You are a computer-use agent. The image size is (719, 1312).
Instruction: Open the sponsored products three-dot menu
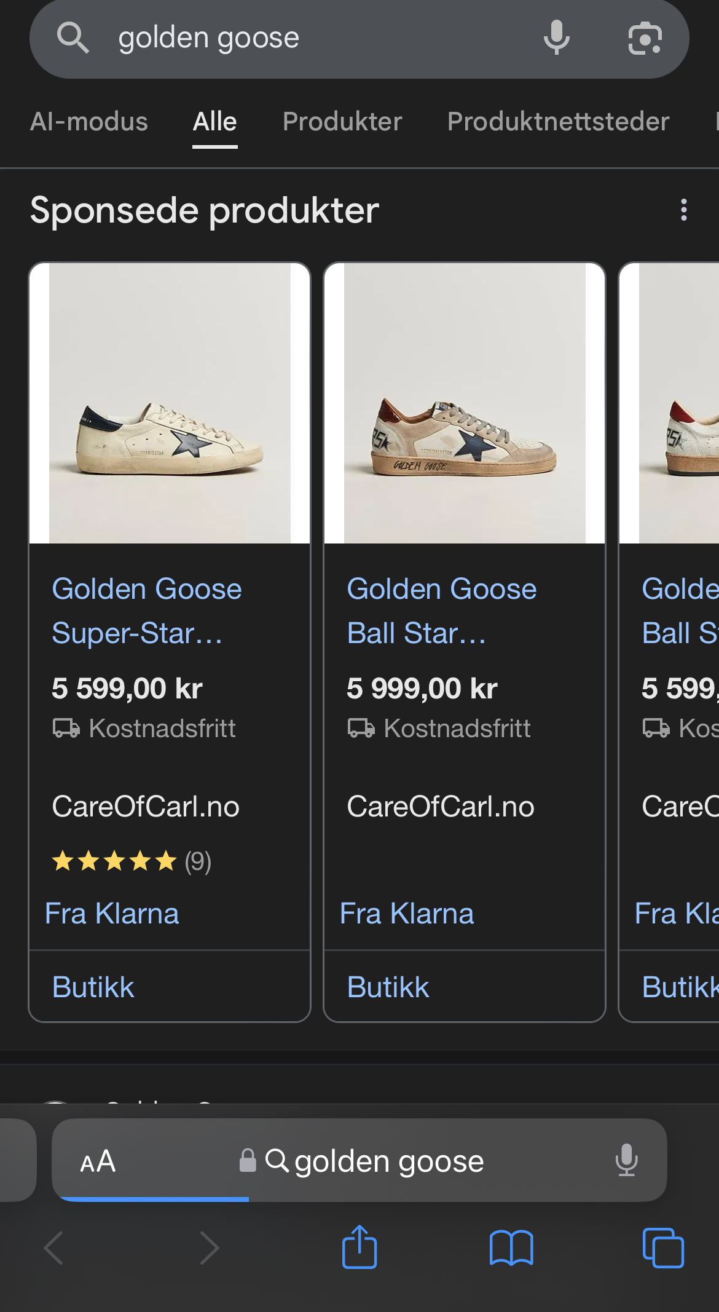[x=684, y=210]
